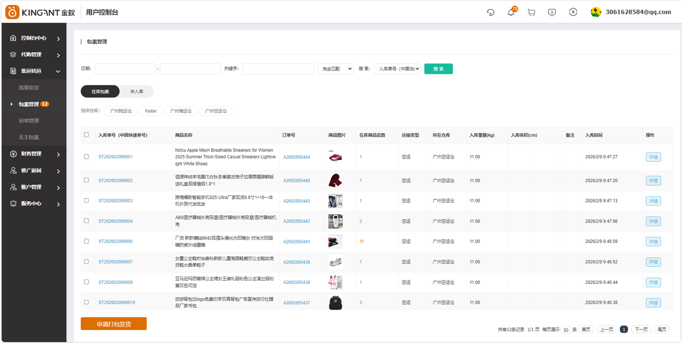Open notifications bell with 75 badge
Image resolution: width=682 pixels, height=343 pixels.
click(511, 12)
